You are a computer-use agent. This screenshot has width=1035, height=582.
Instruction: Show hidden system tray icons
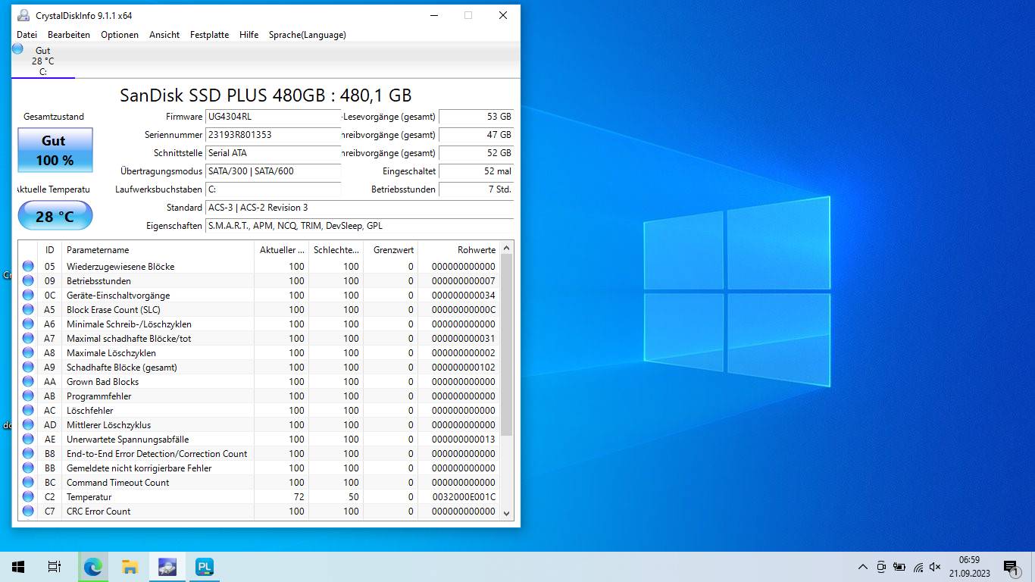pyautogui.click(x=862, y=567)
